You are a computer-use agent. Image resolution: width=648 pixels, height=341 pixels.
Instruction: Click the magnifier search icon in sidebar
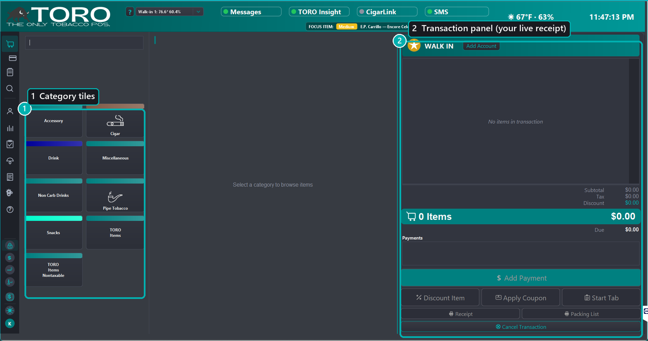click(10, 88)
